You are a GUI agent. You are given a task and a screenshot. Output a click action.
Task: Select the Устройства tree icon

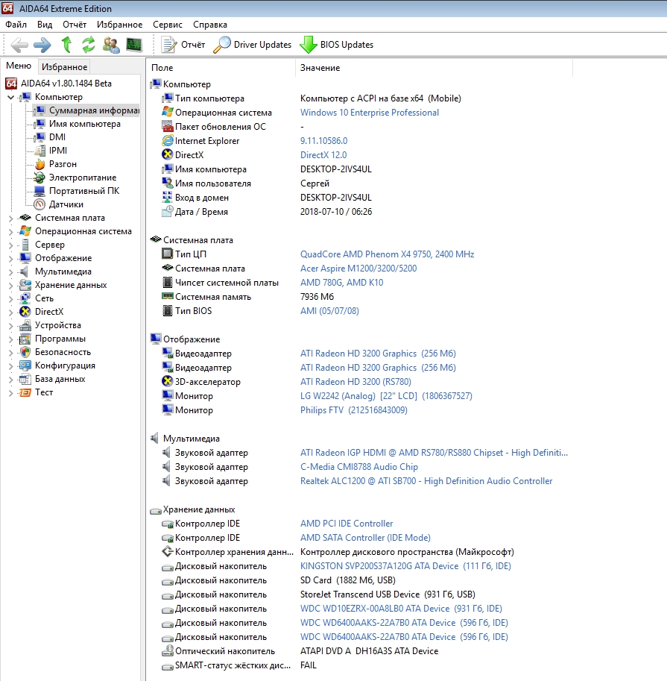[x=25, y=325]
